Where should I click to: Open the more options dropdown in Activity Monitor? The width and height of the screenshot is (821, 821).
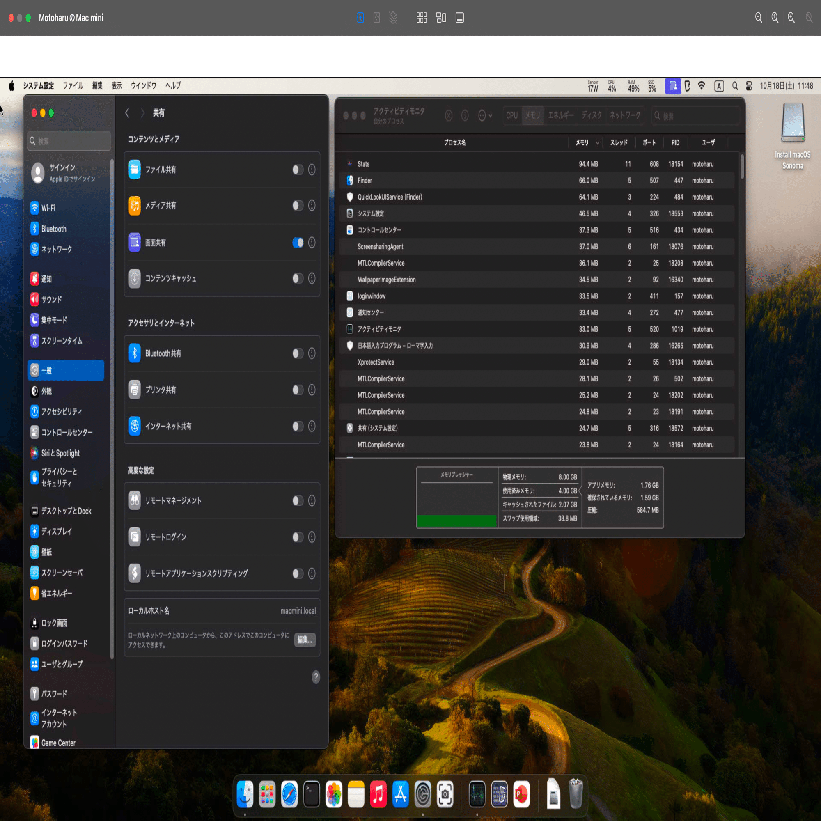(484, 115)
